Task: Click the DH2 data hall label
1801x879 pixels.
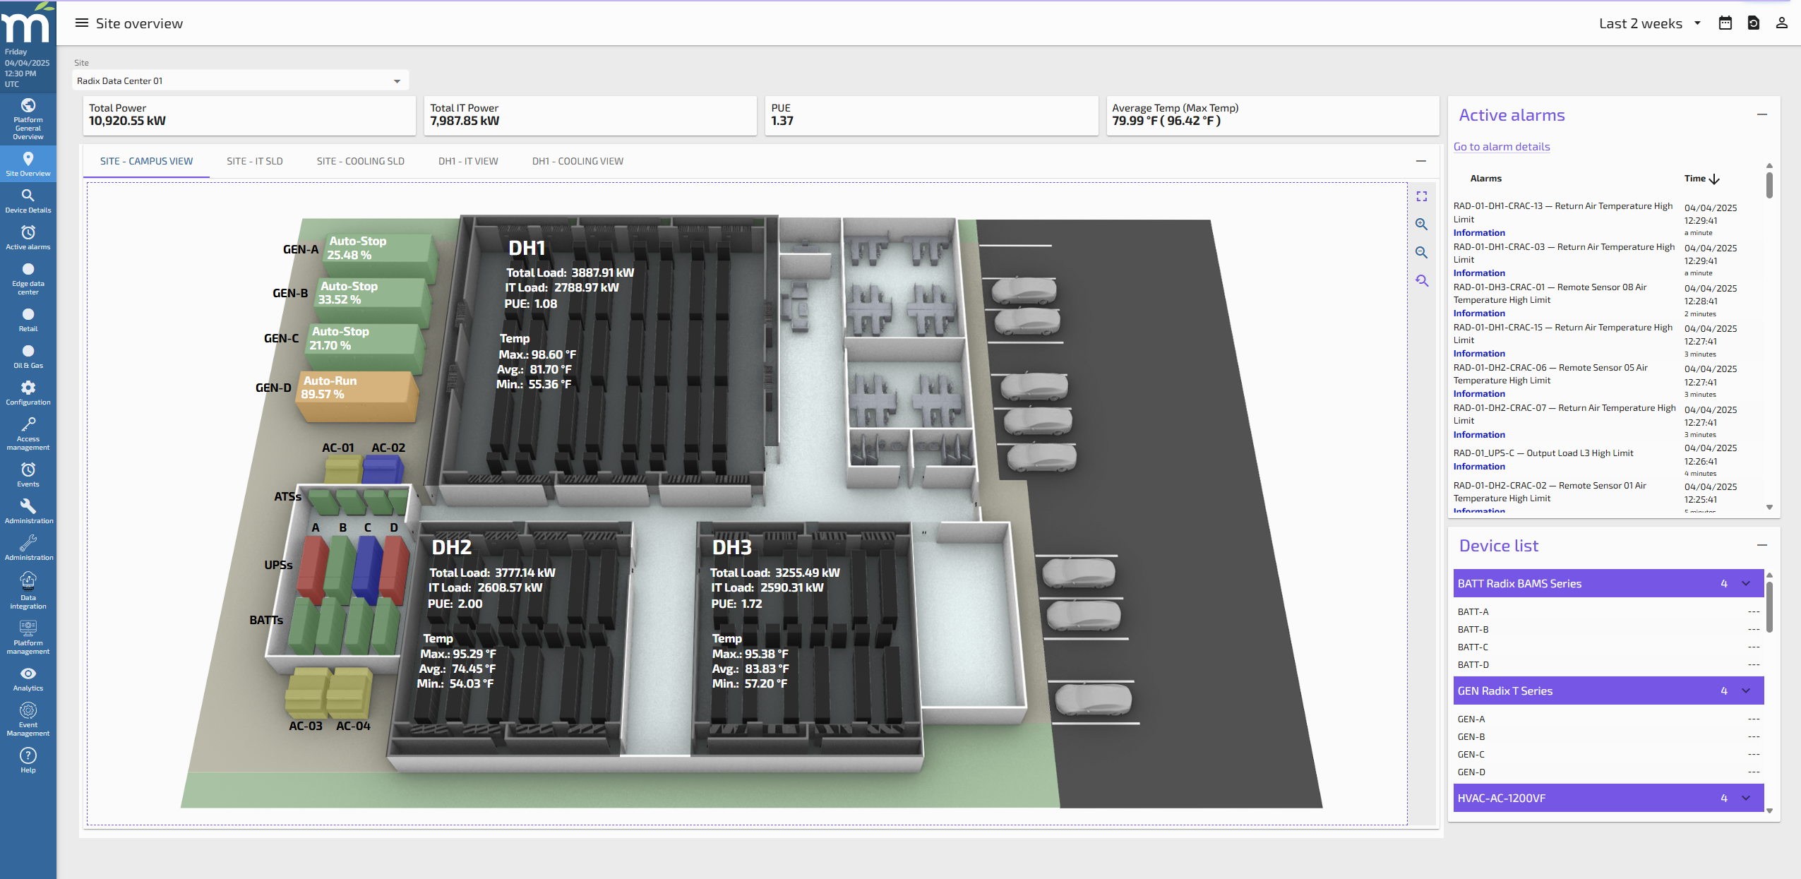Action: coord(451,548)
